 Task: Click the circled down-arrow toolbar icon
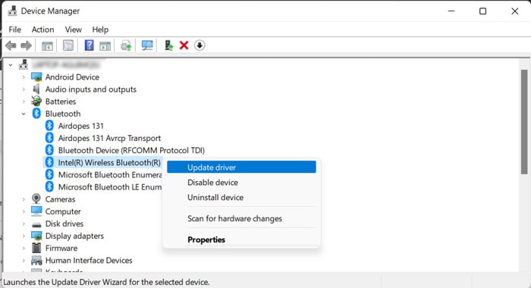click(200, 45)
